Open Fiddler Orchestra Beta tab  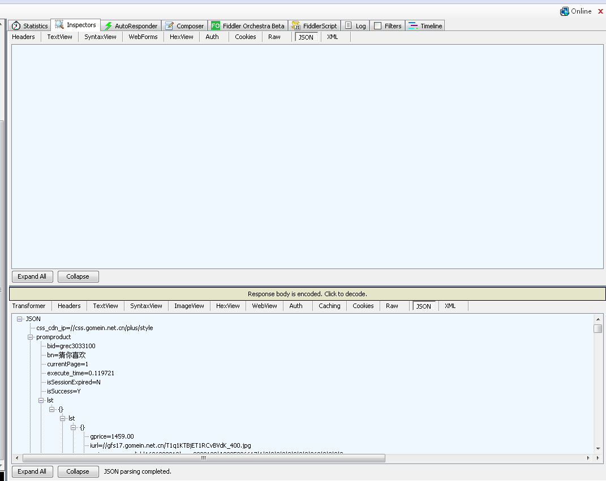tap(248, 26)
